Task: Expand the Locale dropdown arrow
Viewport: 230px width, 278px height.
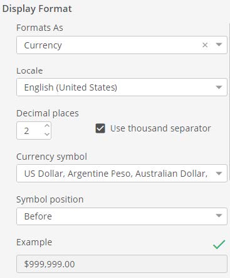Action: pos(219,87)
